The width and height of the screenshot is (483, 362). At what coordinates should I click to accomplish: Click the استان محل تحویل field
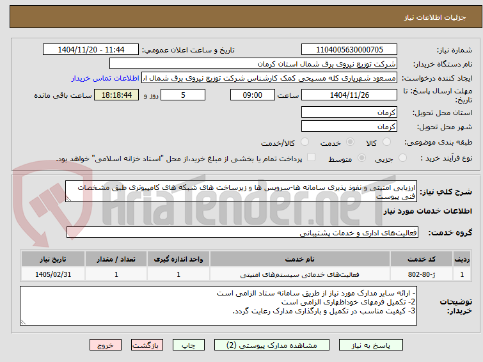(349, 112)
